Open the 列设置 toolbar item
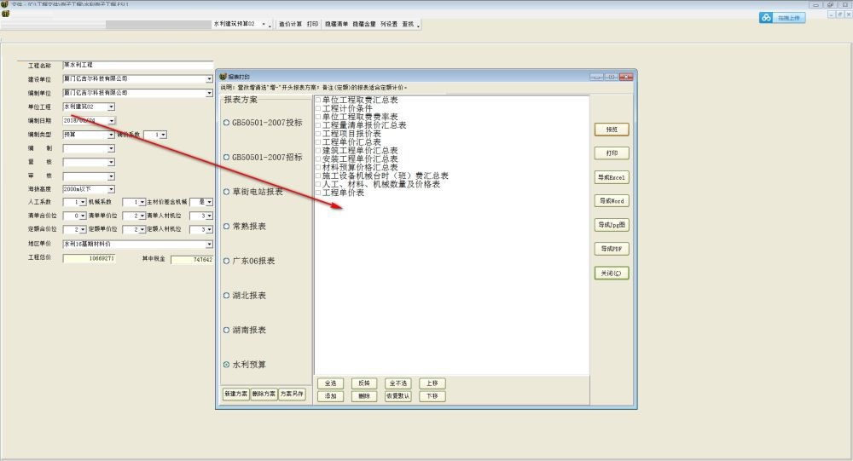This screenshot has height=461, width=853. click(388, 25)
